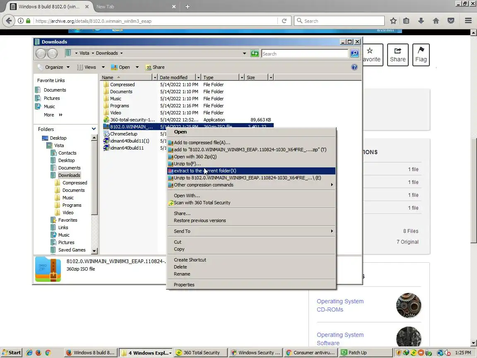Image resolution: width=477 pixels, height=358 pixels.
Task: Select 360-total-security application file
Action: (x=132, y=120)
